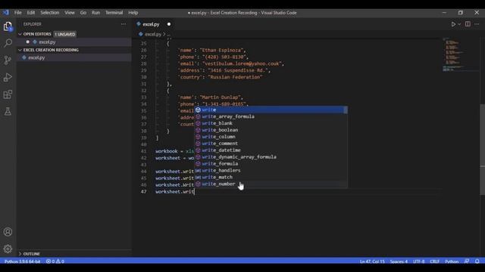This screenshot has width=485, height=272.
Task: Open the run button dropdown arrow
Action: coord(459,24)
